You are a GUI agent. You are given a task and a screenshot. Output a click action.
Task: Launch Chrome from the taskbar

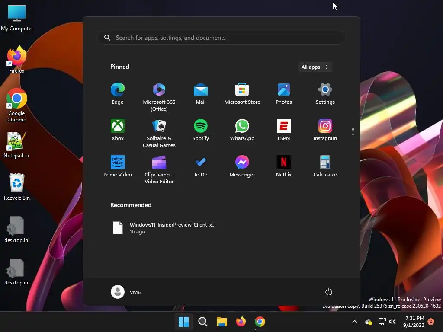pos(260,322)
